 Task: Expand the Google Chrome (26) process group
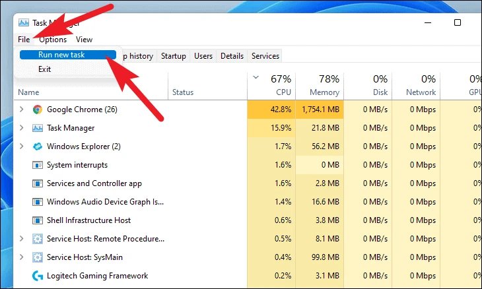[x=21, y=110]
